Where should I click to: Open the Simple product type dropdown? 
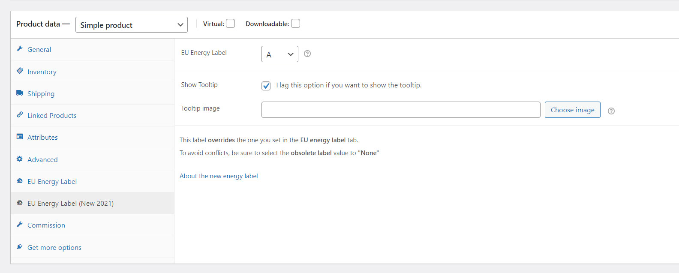click(x=131, y=25)
